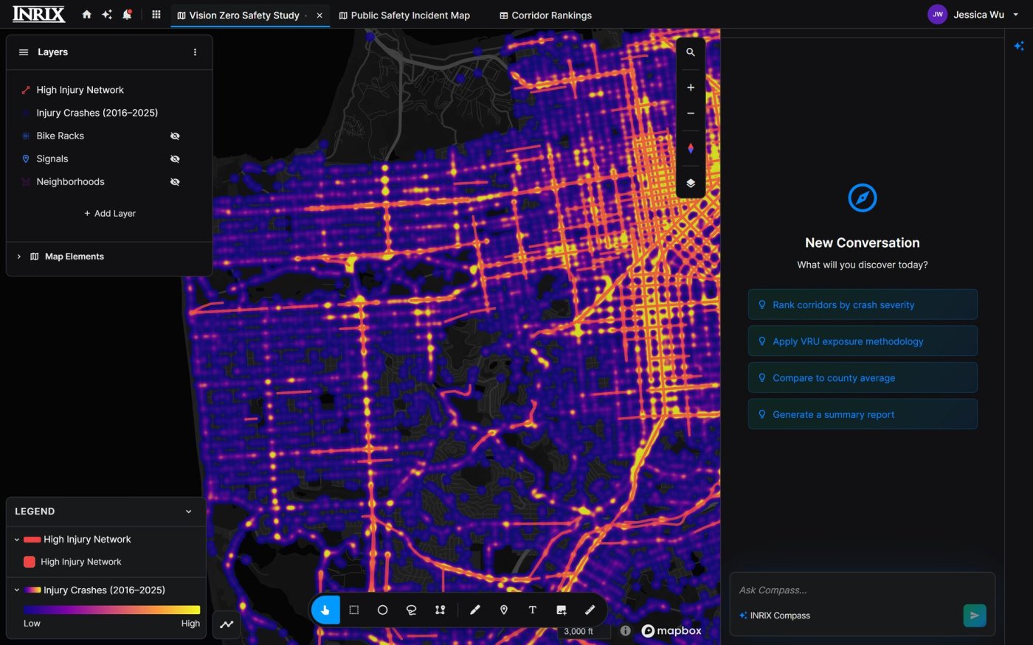1033x645 pixels.
Task: Click the map attribution info icon
Action: (626, 631)
